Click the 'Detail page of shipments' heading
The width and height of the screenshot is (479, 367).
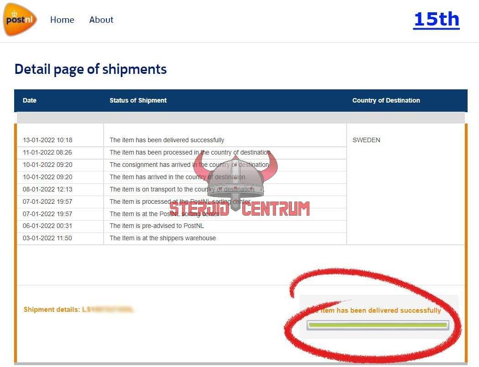[x=91, y=69]
